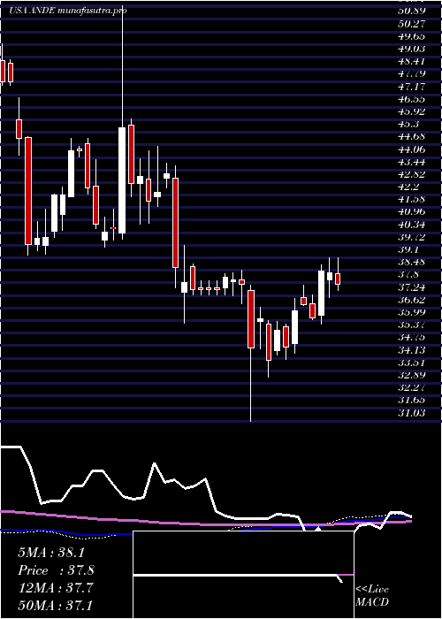Select the 32.89 price axis label
This screenshot has height=619, width=442.
coord(411,375)
